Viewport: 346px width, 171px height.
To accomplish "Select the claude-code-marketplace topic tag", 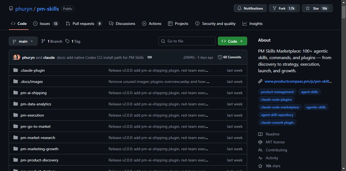I will point(280,107).
